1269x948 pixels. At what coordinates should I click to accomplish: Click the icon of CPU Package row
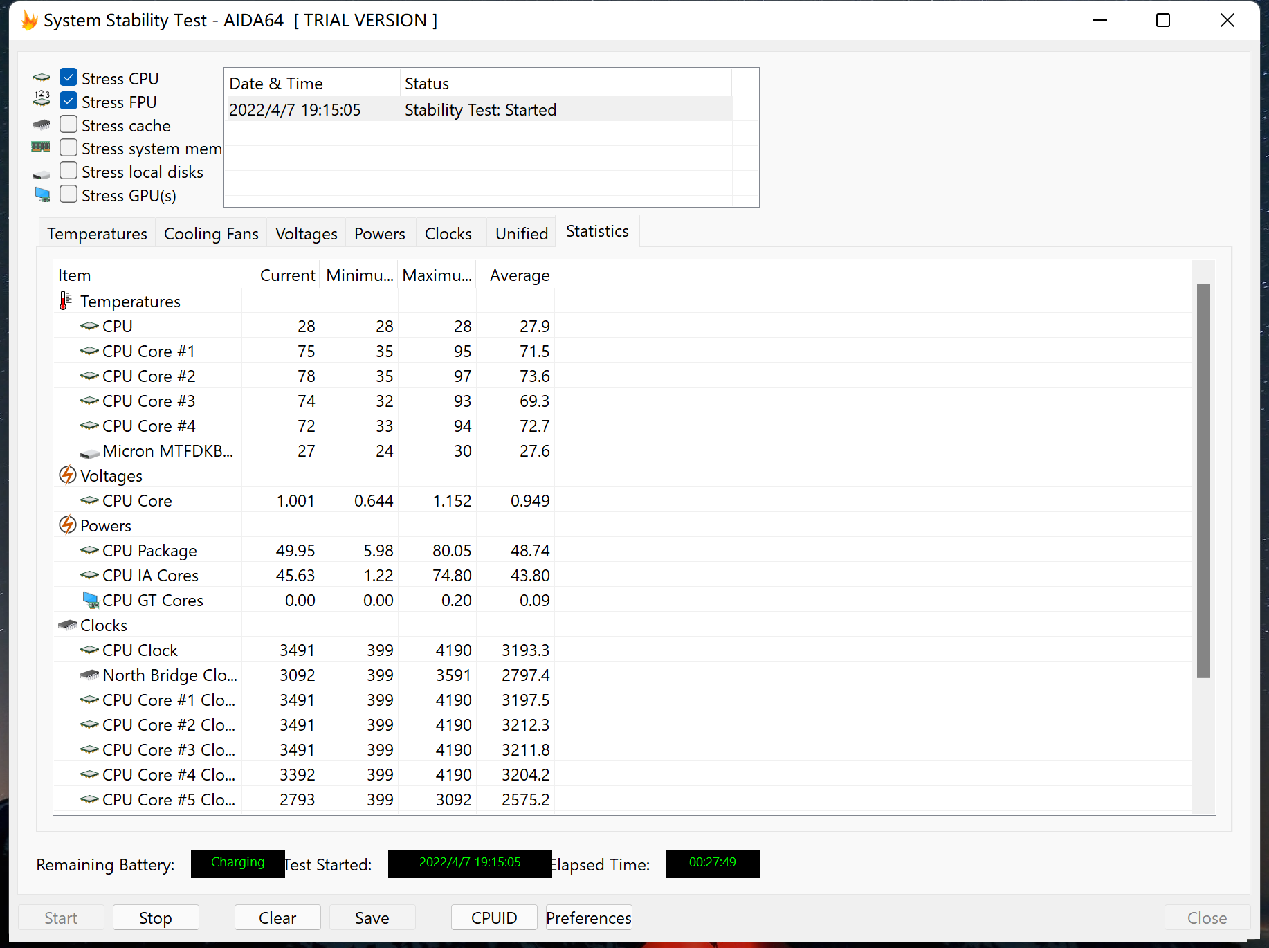point(89,550)
